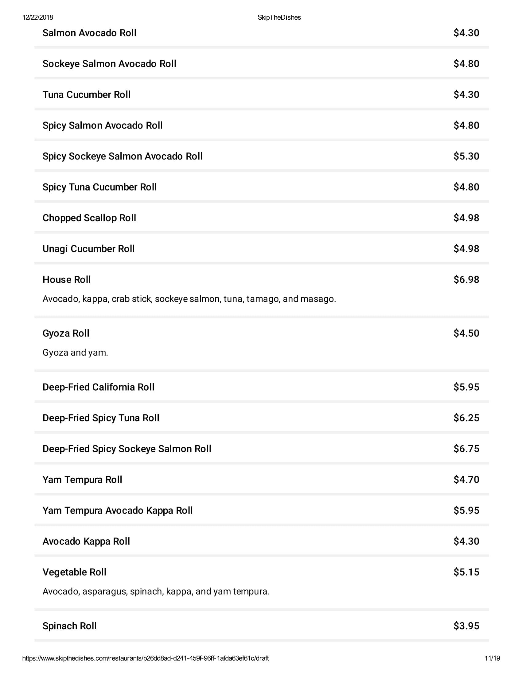Select the Salmon Avocado Roll item

point(89,33)
